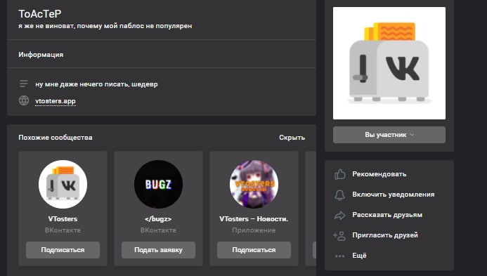Click the </bugz> community name
This screenshot has width=487, height=276.
coord(158,219)
